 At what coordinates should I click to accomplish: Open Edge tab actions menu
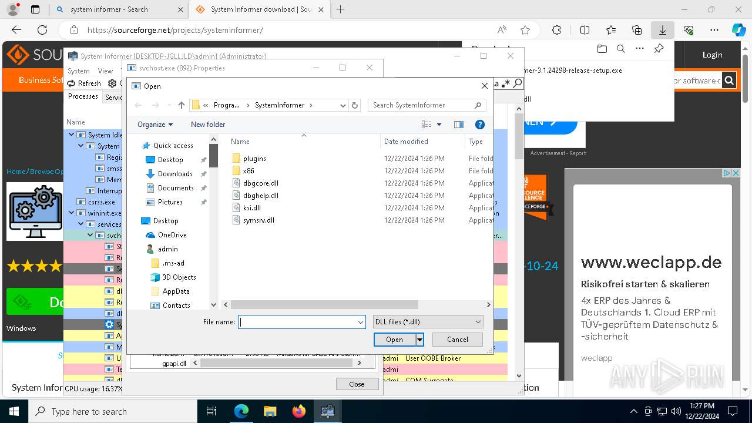(x=35, y=9)
